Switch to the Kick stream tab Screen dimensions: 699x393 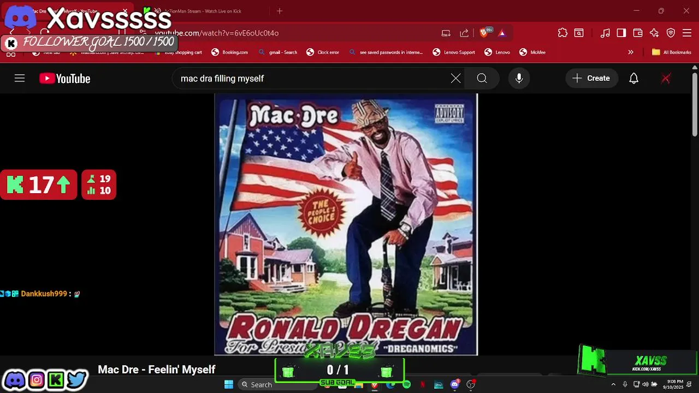[x=202, y=11]
